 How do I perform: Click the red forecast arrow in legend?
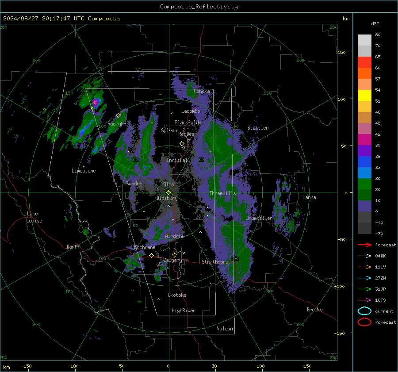364,245
